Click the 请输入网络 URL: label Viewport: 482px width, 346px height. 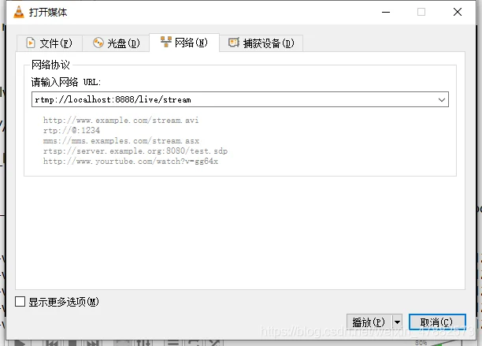point(66,82)
